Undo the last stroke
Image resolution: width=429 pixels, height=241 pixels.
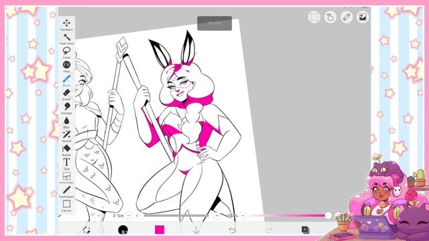(233, 230)
